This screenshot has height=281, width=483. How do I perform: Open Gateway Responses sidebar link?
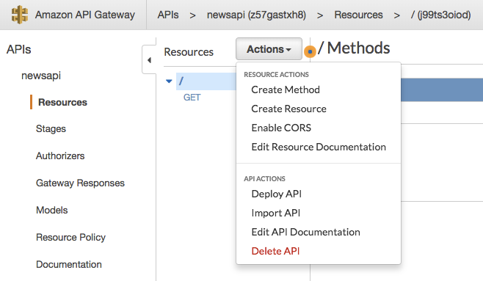point(80,183)
